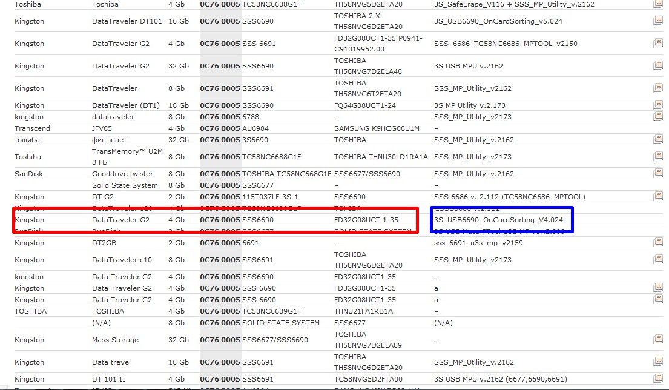Click comments icon in DataTraveler c10 row
The image size is (669, 390).
(658, 259)
